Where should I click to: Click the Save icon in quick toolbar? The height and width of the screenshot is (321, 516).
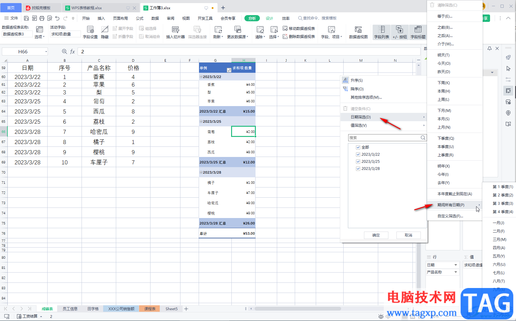click(26, 18)
